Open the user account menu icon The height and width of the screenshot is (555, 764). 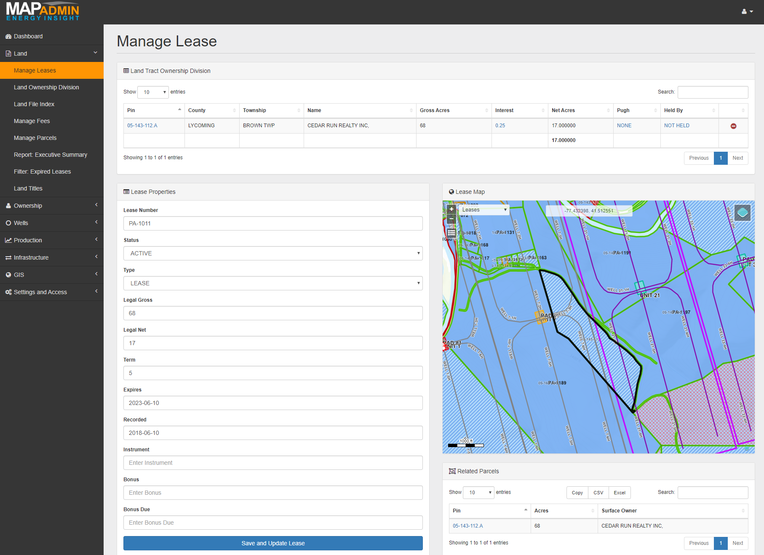tap(747, 11)
